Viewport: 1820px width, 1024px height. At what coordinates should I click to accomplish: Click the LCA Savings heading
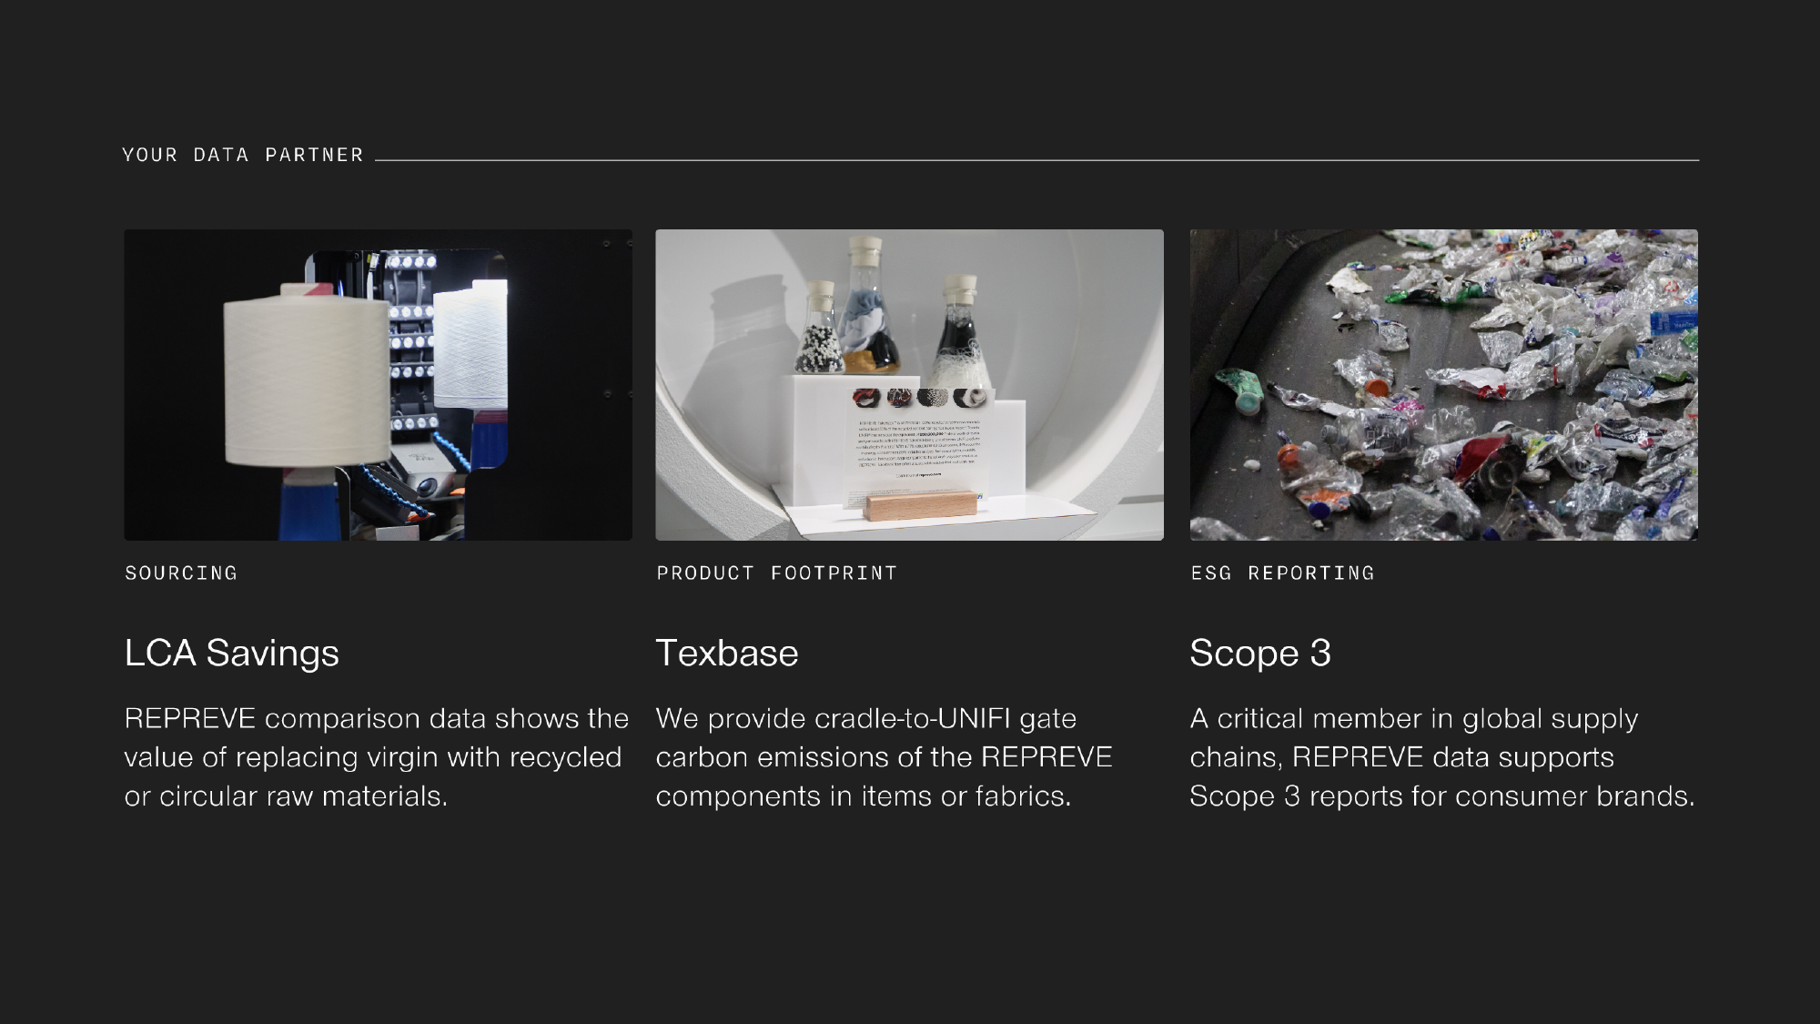tap(232, 654)
